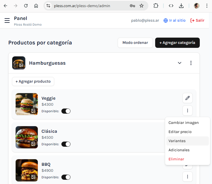Image resolution: width=212 pixels, height=184 pixels.
Task: Click the three-dot menu button for Veggie
Action: coord(187,111)
